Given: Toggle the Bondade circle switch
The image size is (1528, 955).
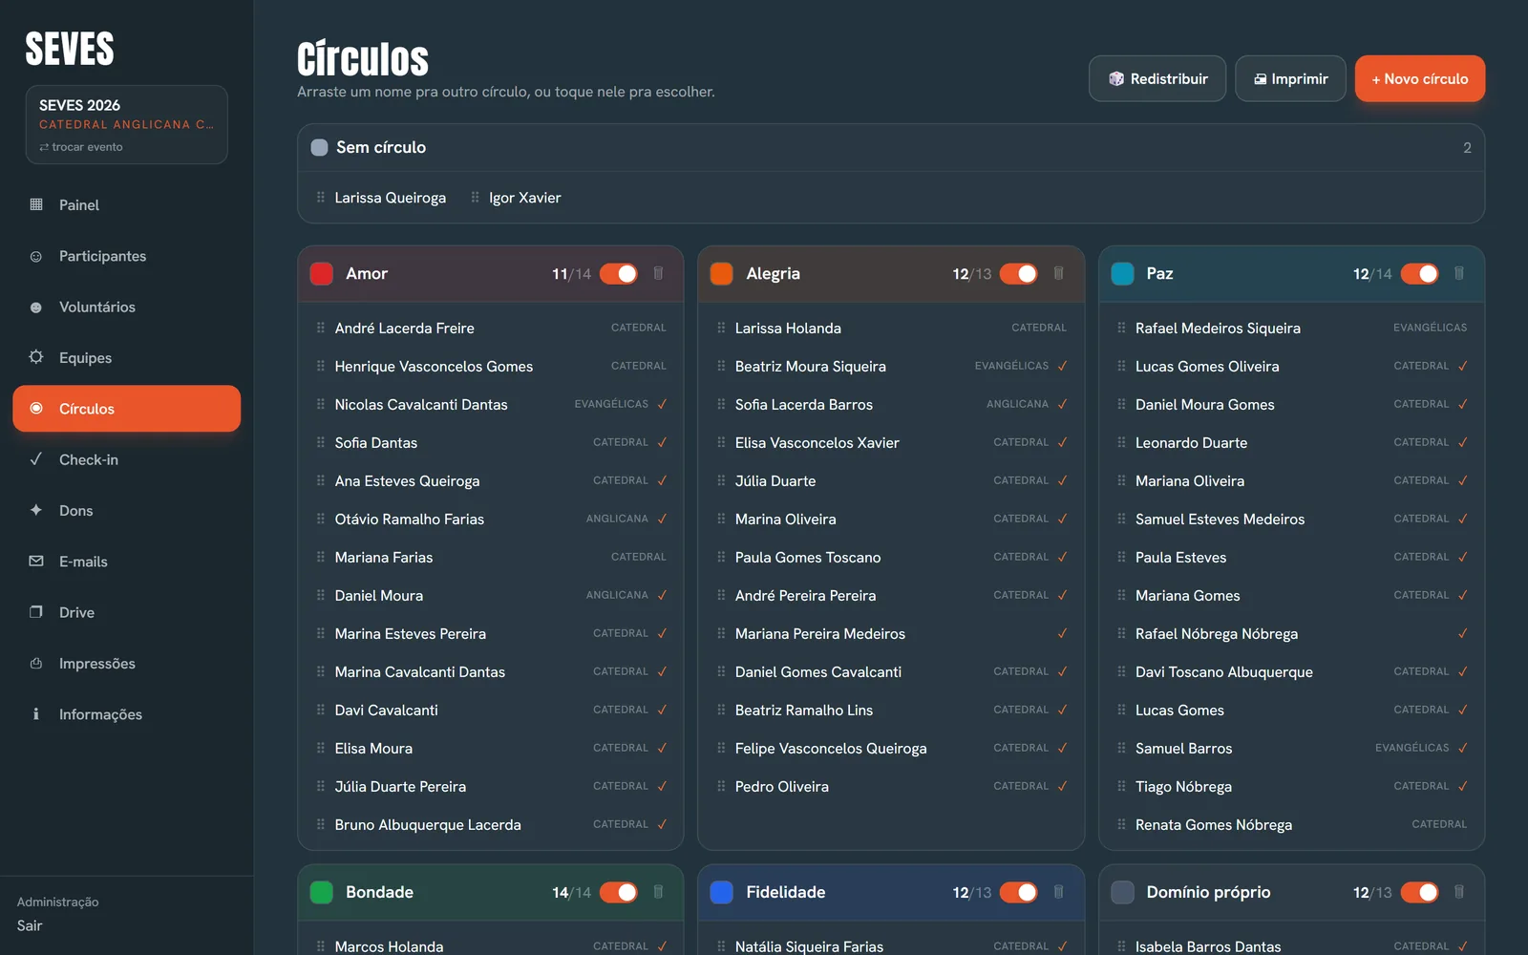Looking at the screenshot, I should coord(619,892).
